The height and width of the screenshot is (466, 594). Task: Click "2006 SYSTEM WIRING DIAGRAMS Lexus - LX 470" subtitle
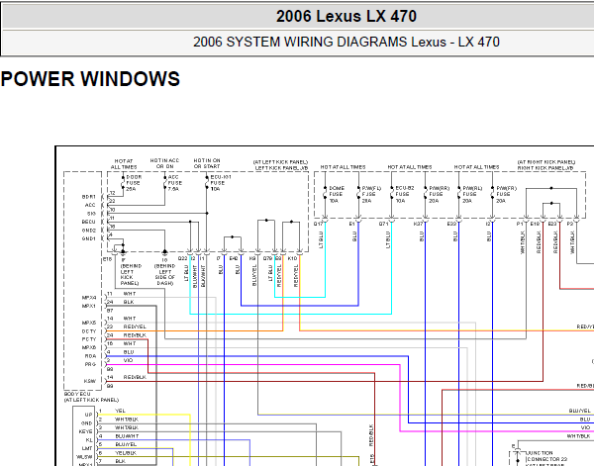click(x=346, y=42)
